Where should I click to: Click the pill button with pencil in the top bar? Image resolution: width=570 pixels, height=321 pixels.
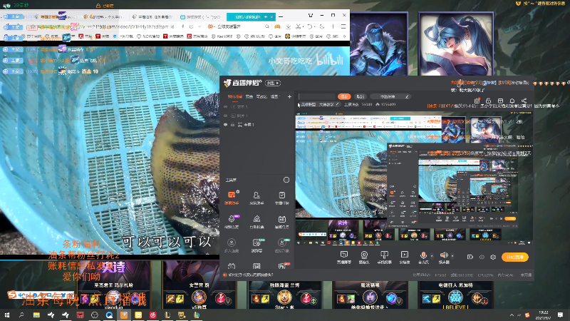(390, 96)
